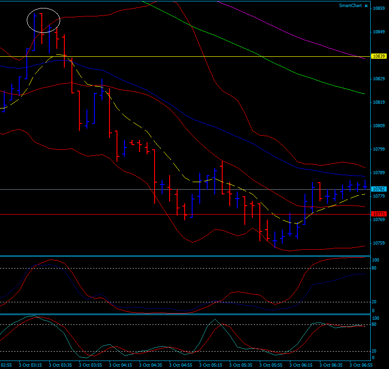Click the 3 Oct 05:55 time label
389x369 pixels.
pos(271,365)
